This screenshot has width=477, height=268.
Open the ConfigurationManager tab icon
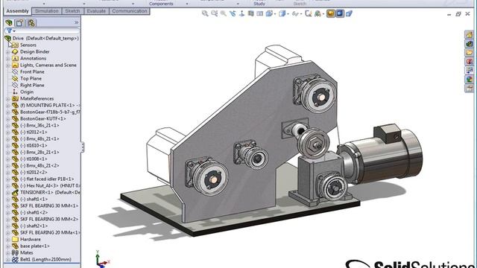(31, 23)
